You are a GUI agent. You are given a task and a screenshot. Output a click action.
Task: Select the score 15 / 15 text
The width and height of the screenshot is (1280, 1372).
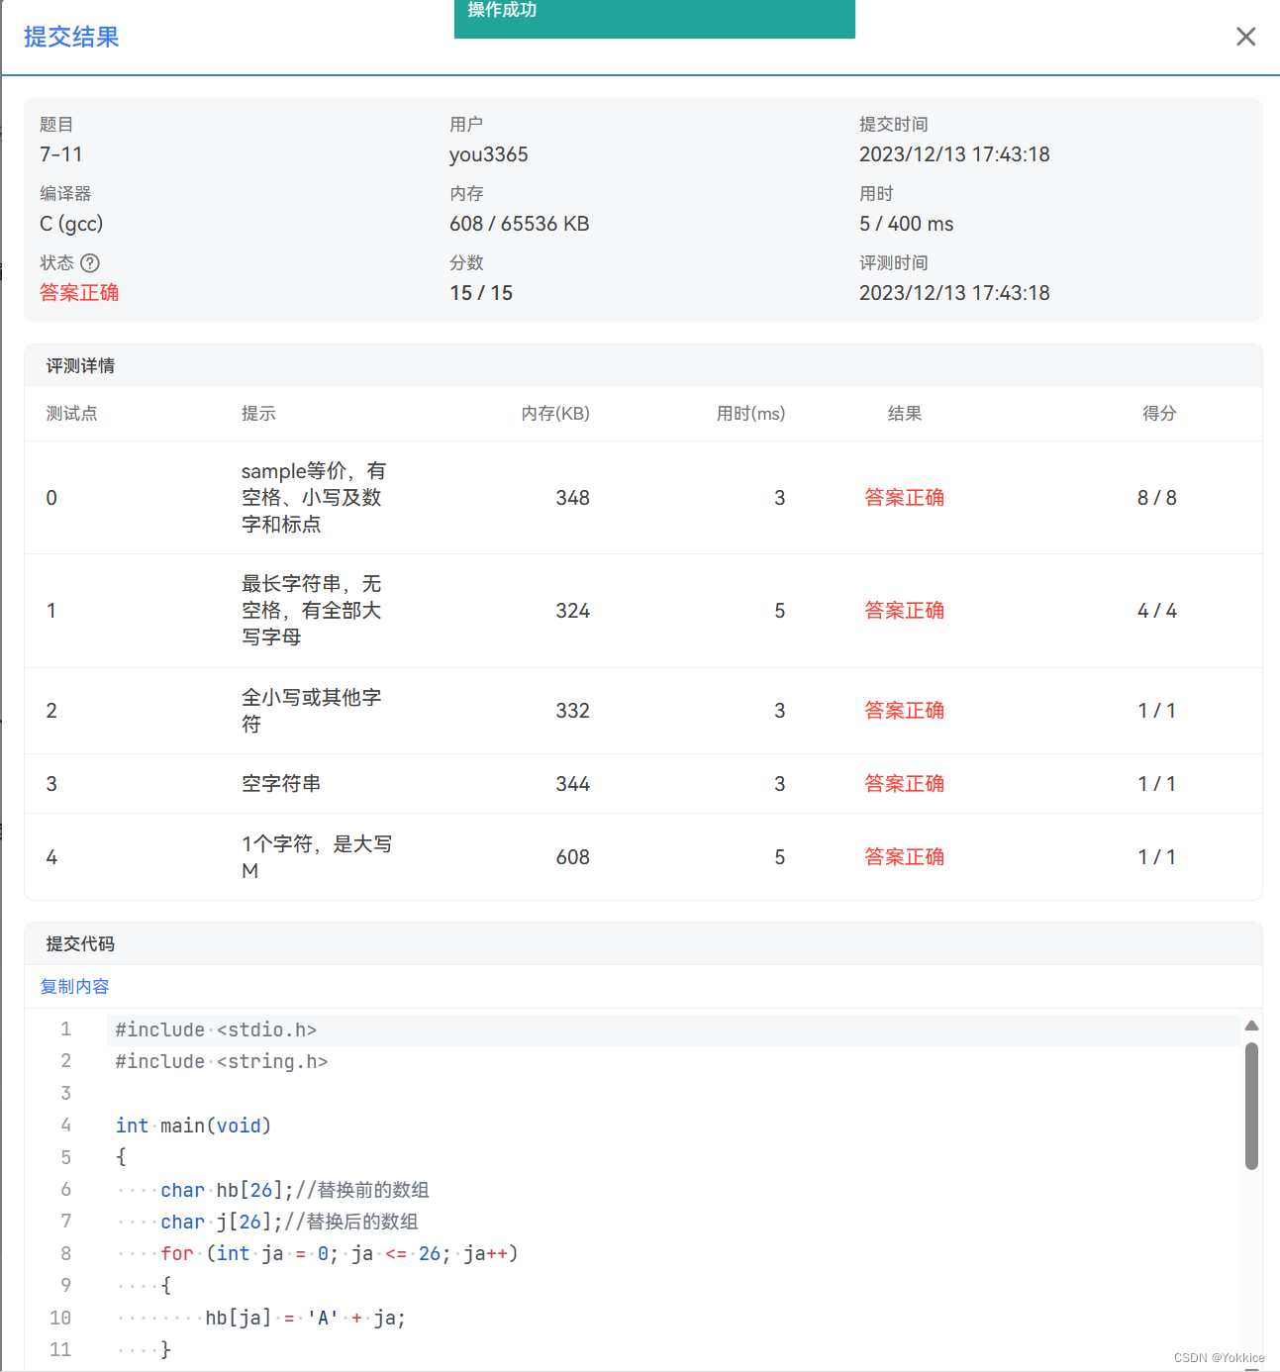pos(481,292)
